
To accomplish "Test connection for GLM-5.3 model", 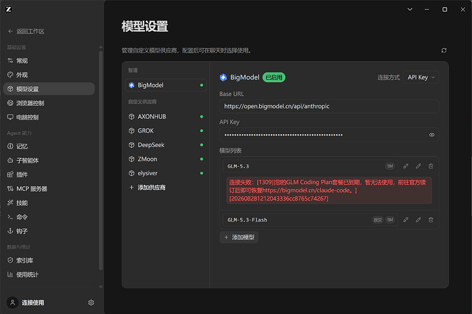I will point(406,166).
